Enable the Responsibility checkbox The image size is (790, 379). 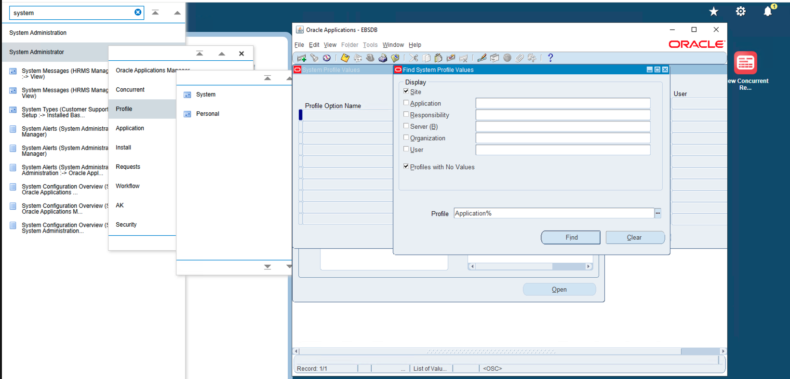[406, 115]
